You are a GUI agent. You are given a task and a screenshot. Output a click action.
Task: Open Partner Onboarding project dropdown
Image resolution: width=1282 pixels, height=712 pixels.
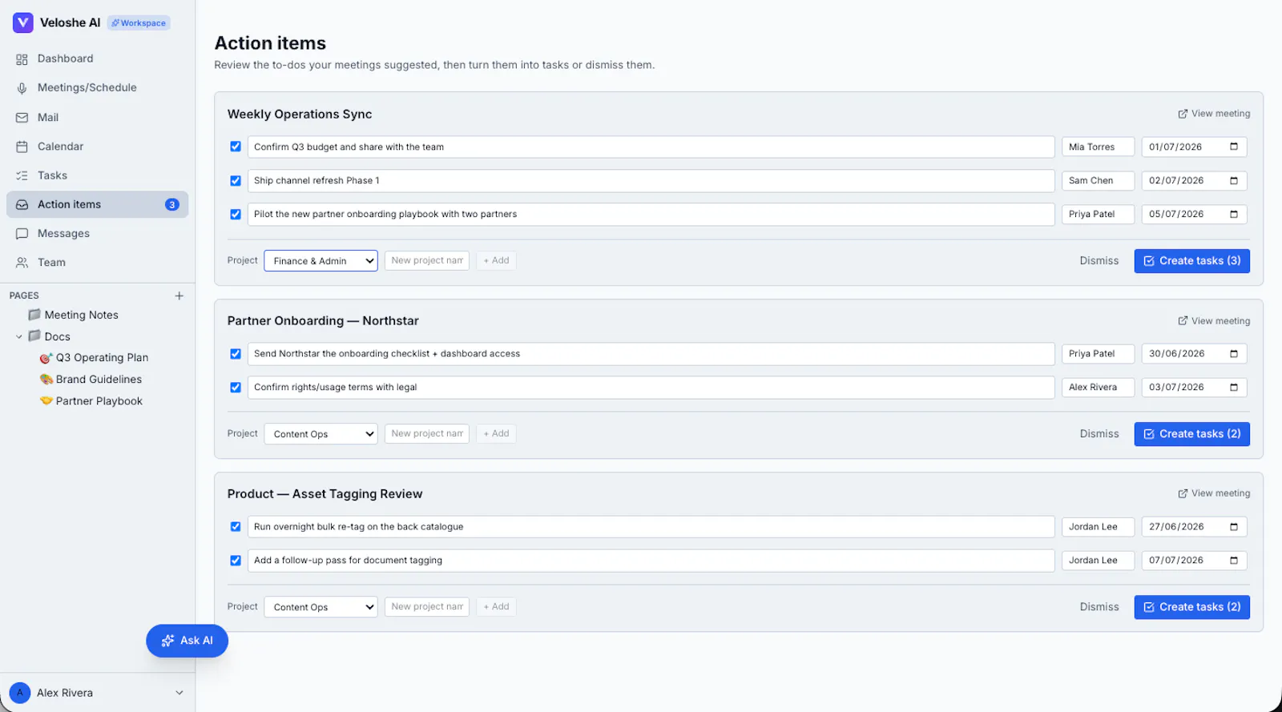(x=320, y=434)
